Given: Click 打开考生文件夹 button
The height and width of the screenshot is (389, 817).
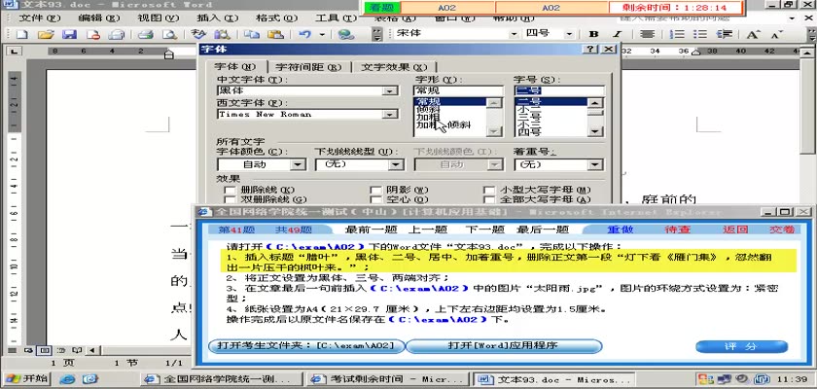Looking at the screenshot, I should (x=305, y=346).
